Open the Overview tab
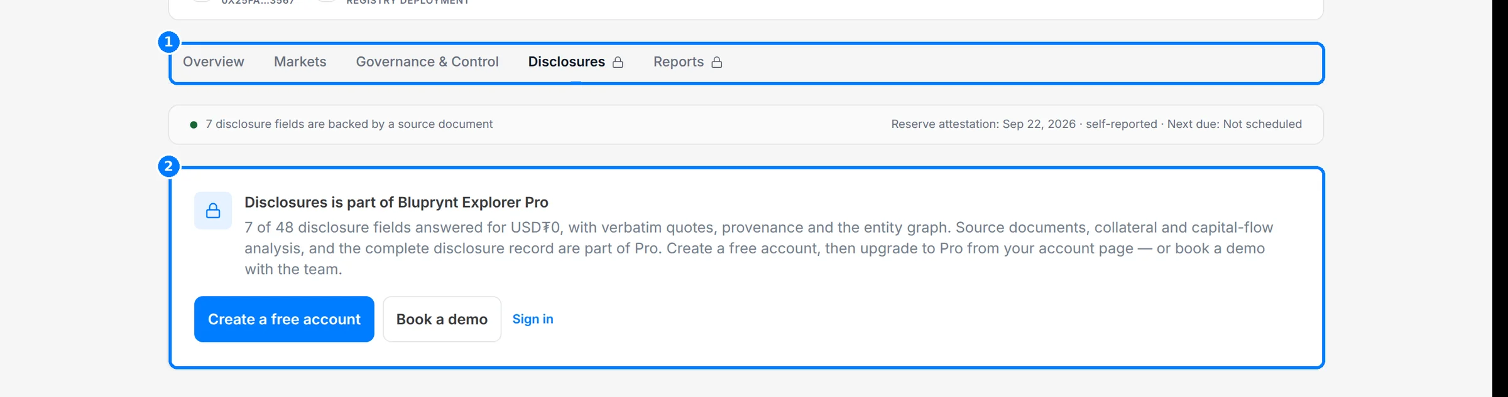The width and height of the screenshot is (1508, 397). pyautogui.click(x=213, y=62)
